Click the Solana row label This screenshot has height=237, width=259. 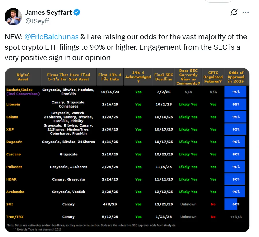[x=12, y=117]
